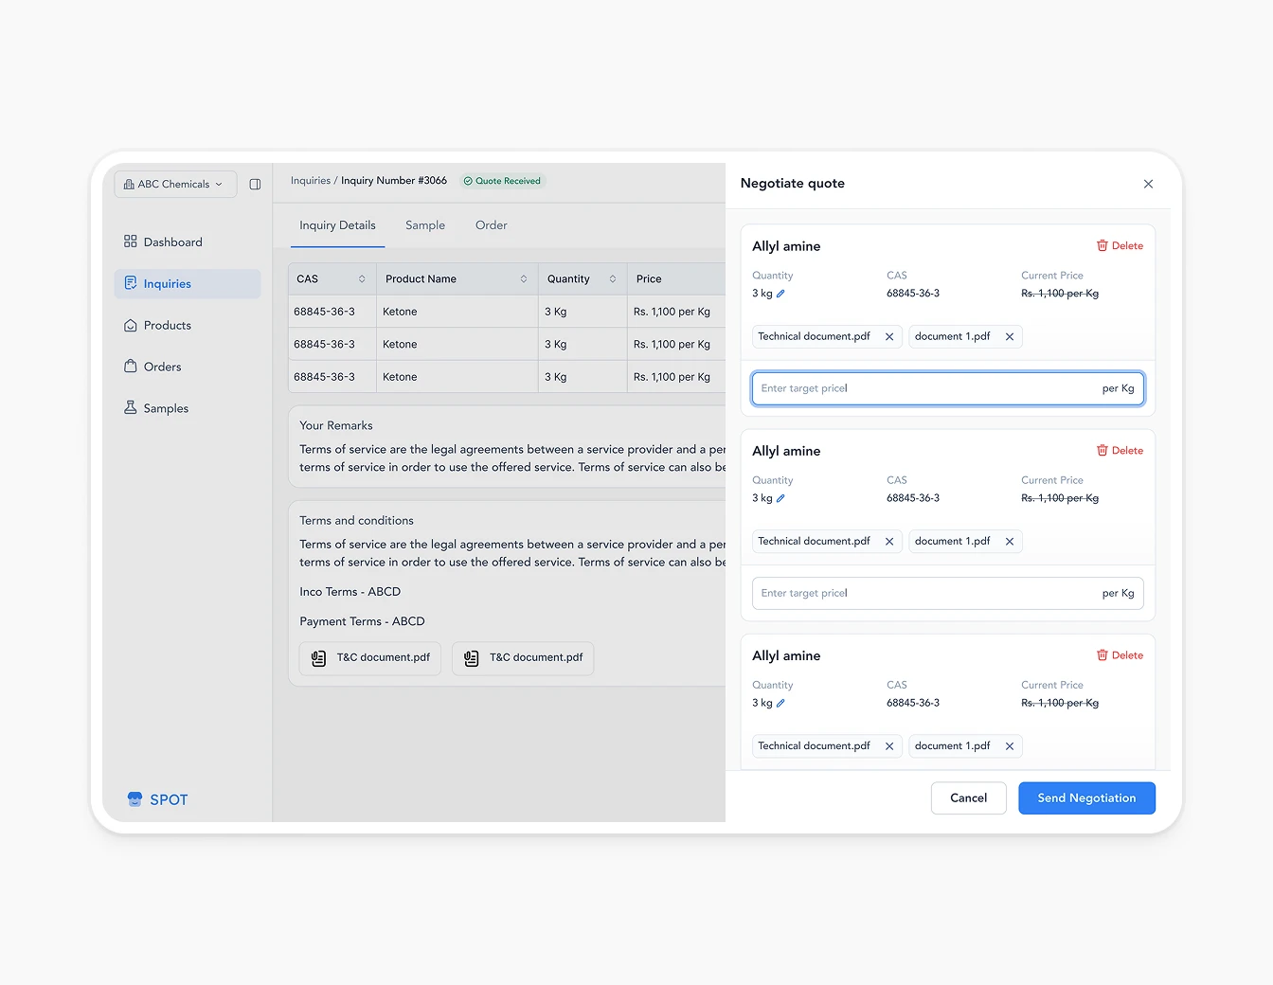This screenshot has height=985, width=1273.
Task: Collapse the sidebar using the panel toggle
Action: pyautogui.click(x=255, y=184)
